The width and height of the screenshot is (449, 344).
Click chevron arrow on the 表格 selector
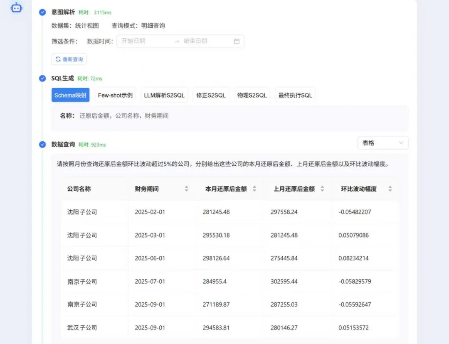(x=401, y=143)
